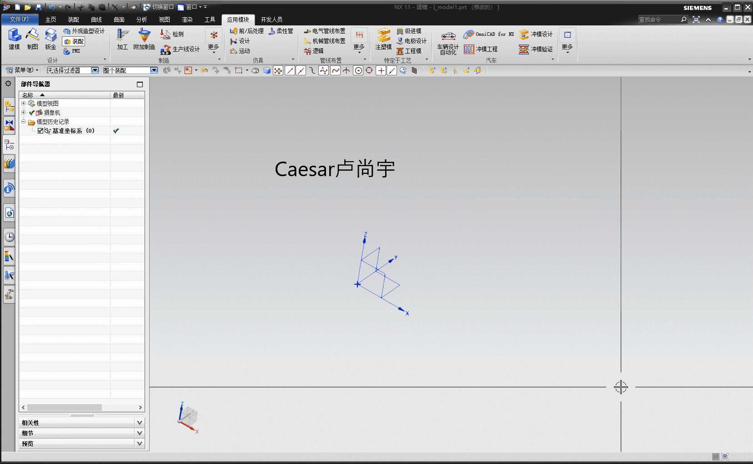
Task: Open 电极设计 (Electrode Design)
Action: (x=412, y=41)
